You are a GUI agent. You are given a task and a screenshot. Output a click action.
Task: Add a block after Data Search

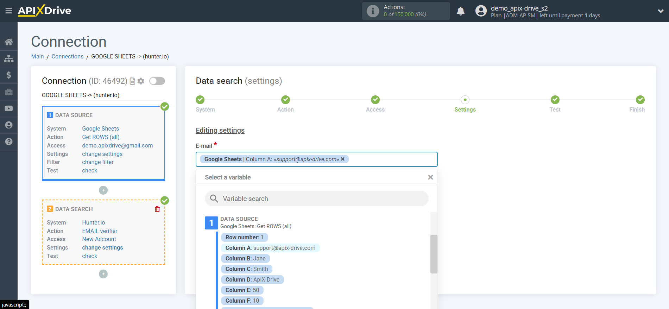103,274
